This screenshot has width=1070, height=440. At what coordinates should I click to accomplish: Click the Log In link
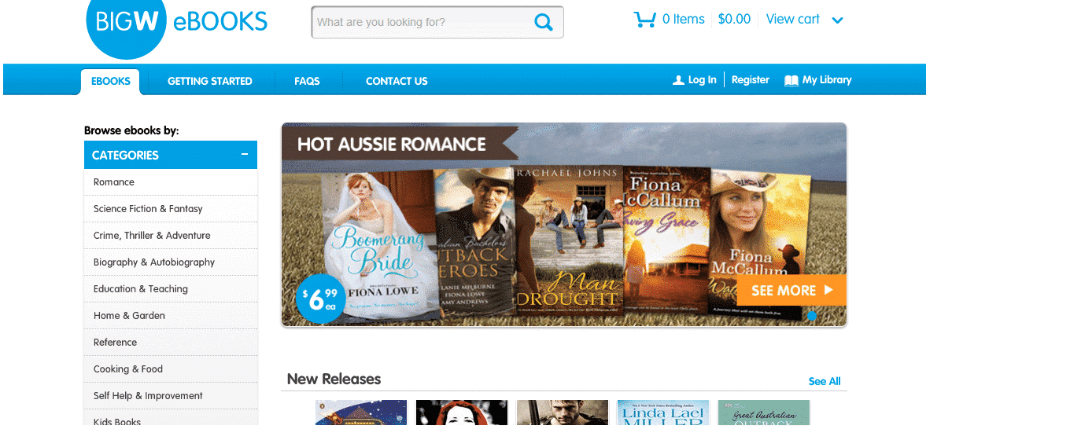(x=702, y=80)
